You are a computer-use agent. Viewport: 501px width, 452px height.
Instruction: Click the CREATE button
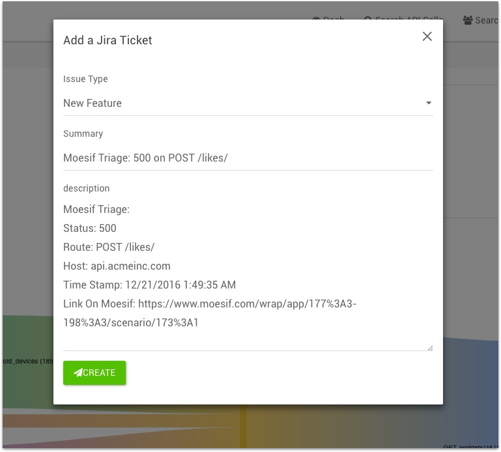[x=94, y=373]
